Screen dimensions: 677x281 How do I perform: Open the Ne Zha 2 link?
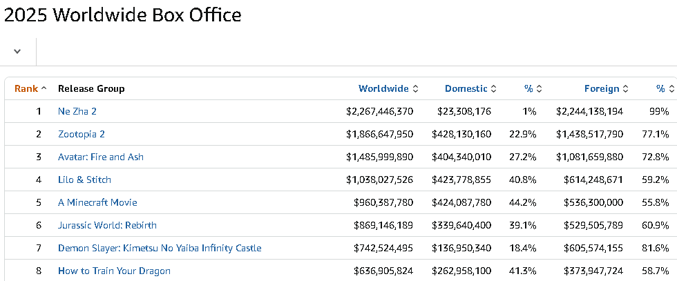point(77,111)
